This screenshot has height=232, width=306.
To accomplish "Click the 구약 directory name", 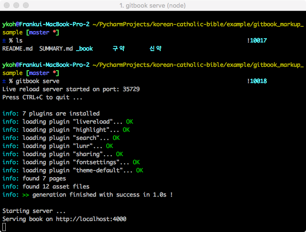I will pos(118,49).
